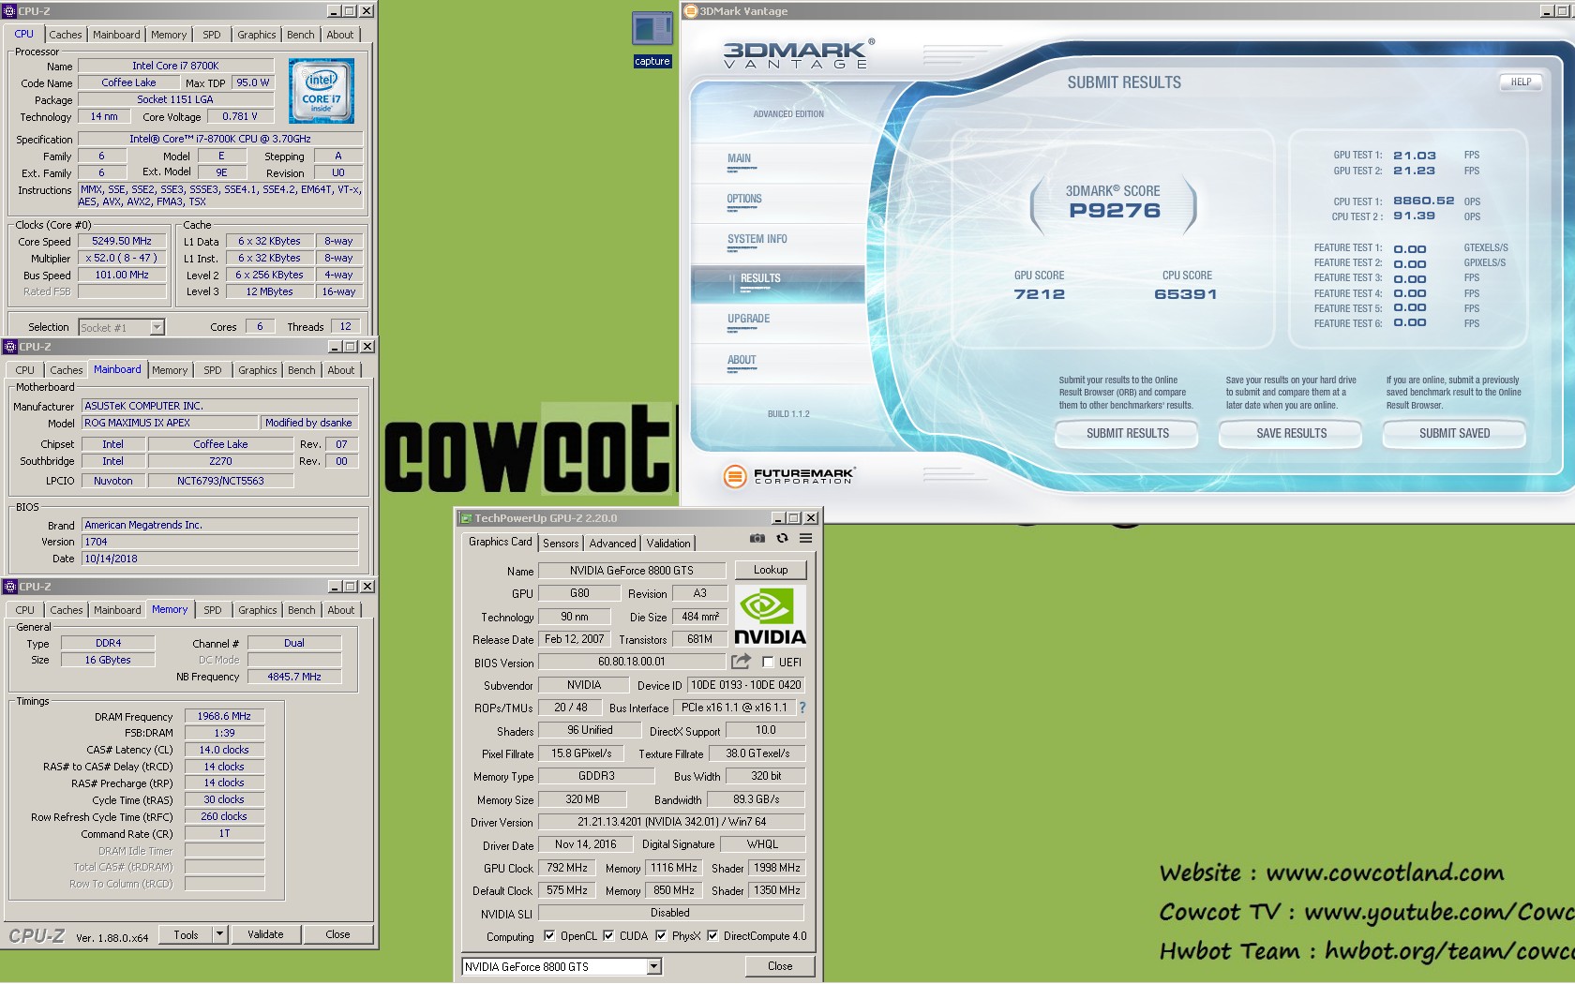Switch to the Sensors tab in GPU-Z

pyautogui.click(x=561, y=544)
